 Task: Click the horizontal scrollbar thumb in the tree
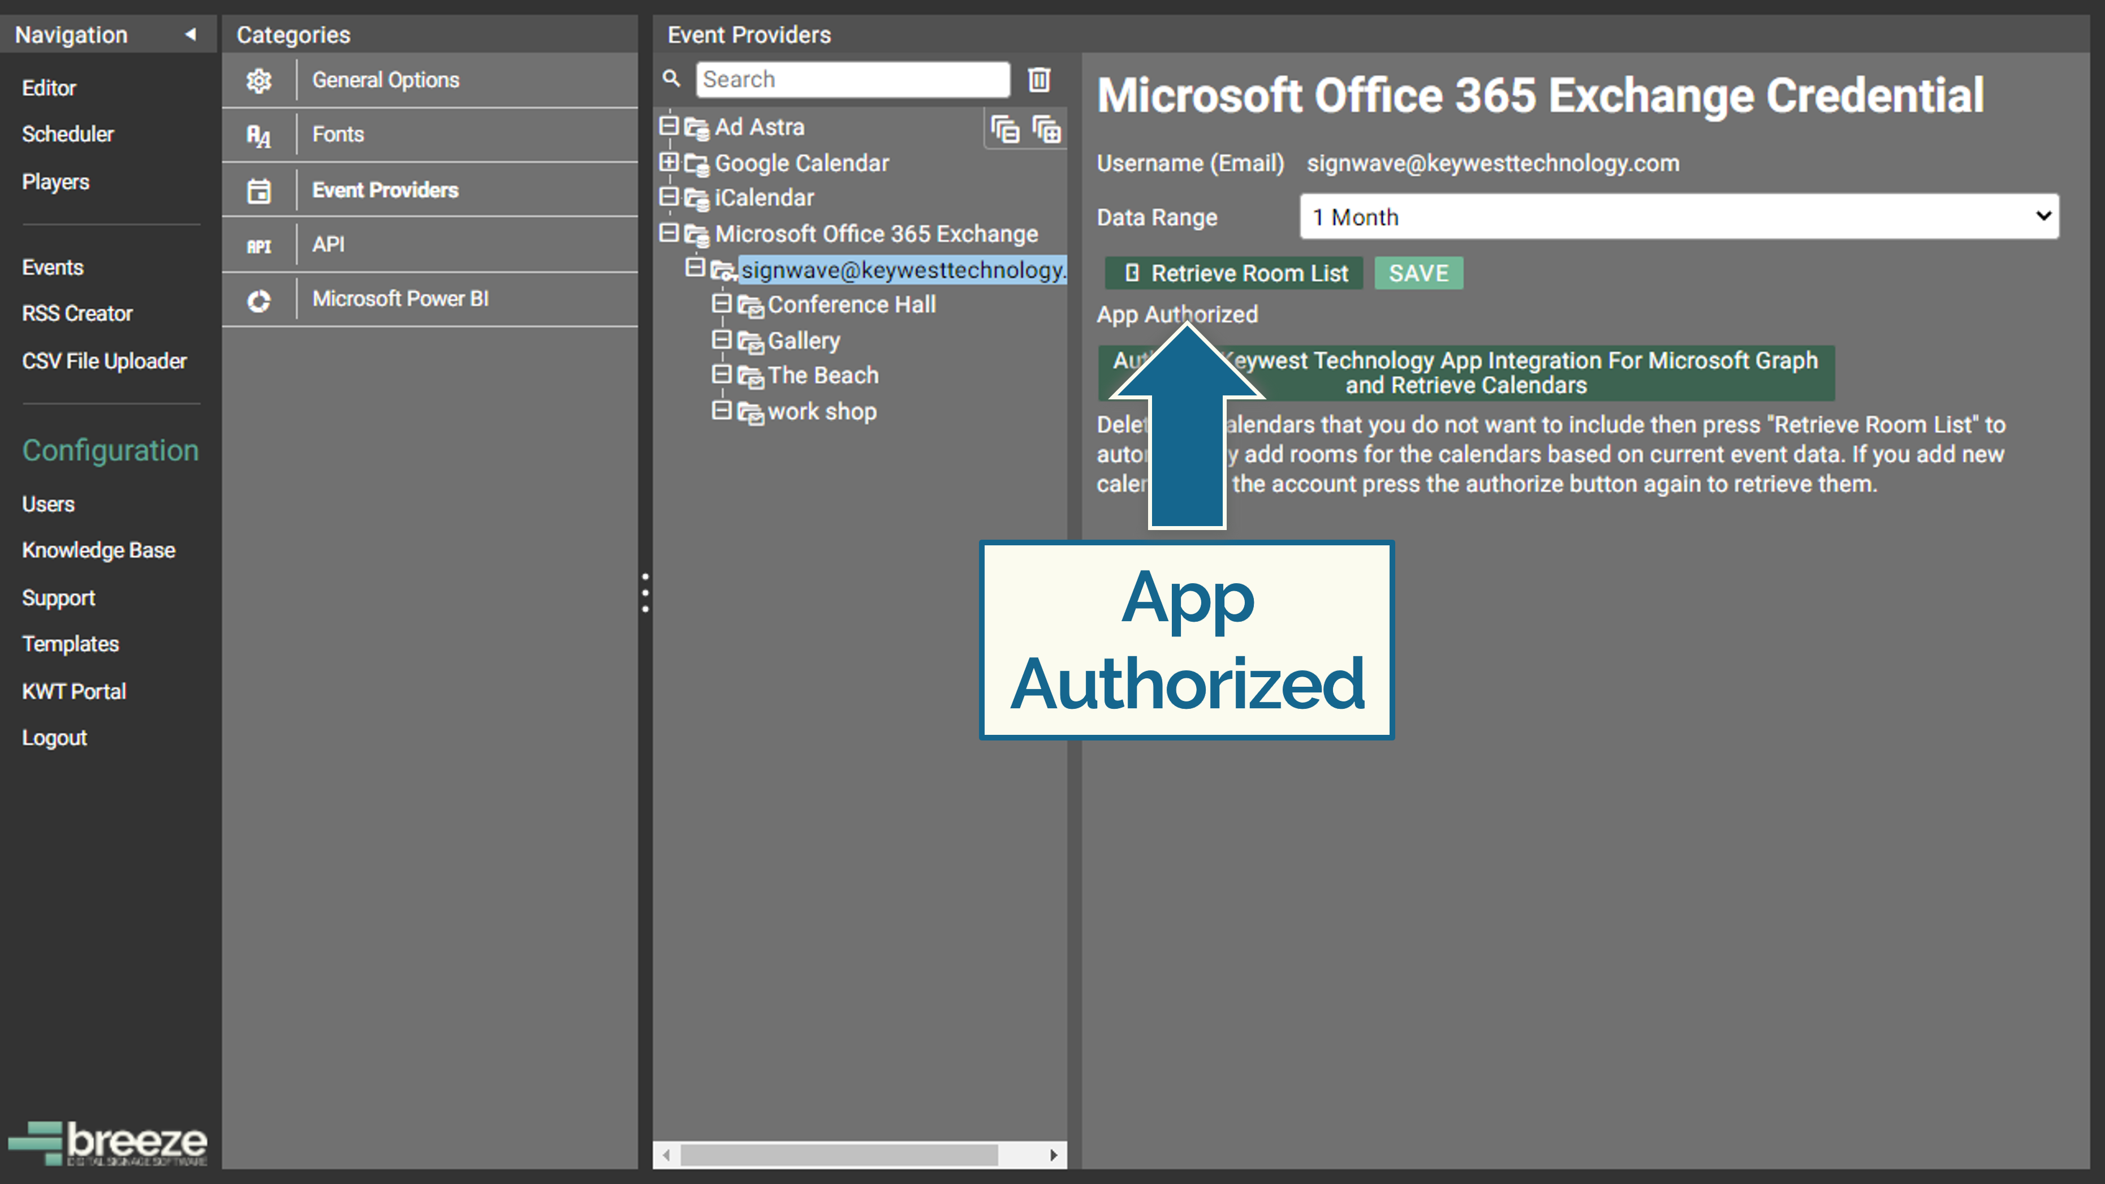click(839, 1155)
